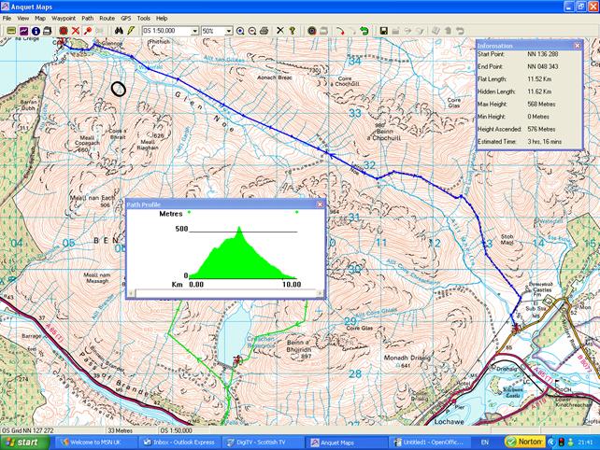
Task: Open the OS 1:50,000 map scale dropdown
Action: tap(194, 31)
